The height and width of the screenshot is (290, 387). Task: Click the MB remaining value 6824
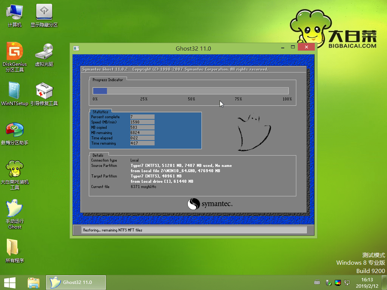(x=142, y=133)
